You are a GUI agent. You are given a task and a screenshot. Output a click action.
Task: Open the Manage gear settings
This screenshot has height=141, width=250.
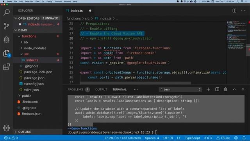coord(7,128)
